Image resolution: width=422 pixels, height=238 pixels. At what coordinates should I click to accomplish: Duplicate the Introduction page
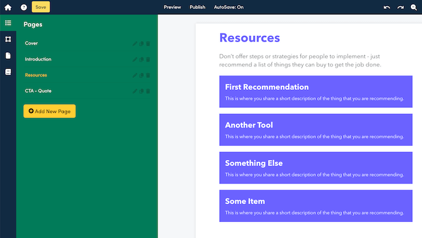[x=141, y=59]
